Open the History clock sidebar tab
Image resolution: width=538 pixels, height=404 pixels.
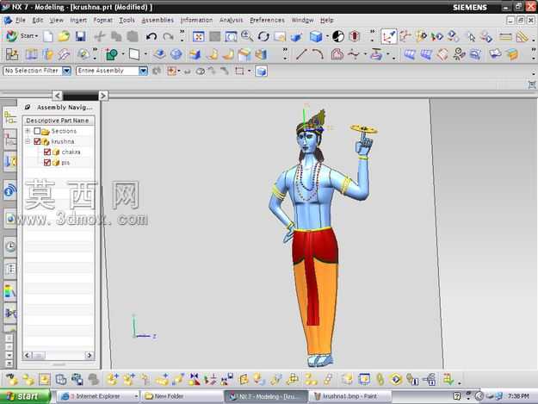tap(10, 246)
